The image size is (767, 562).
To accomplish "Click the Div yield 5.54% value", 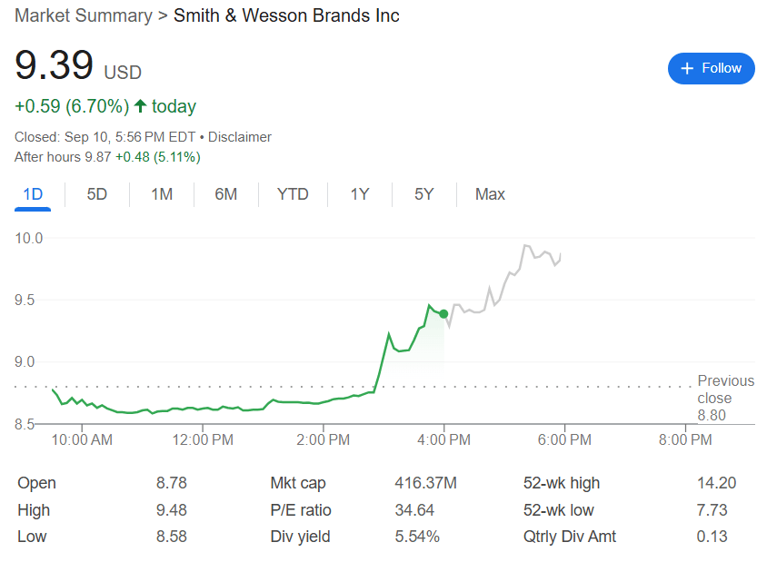I will point(416,537).
